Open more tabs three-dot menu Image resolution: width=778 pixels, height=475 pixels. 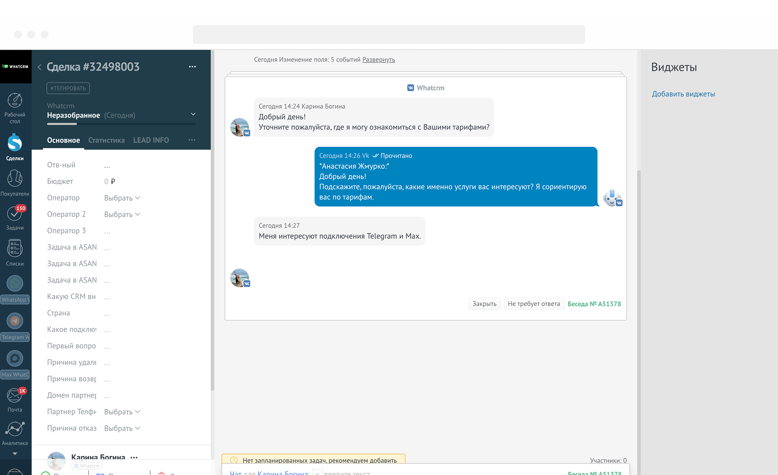pyautogui.click(x=192, y=140)
